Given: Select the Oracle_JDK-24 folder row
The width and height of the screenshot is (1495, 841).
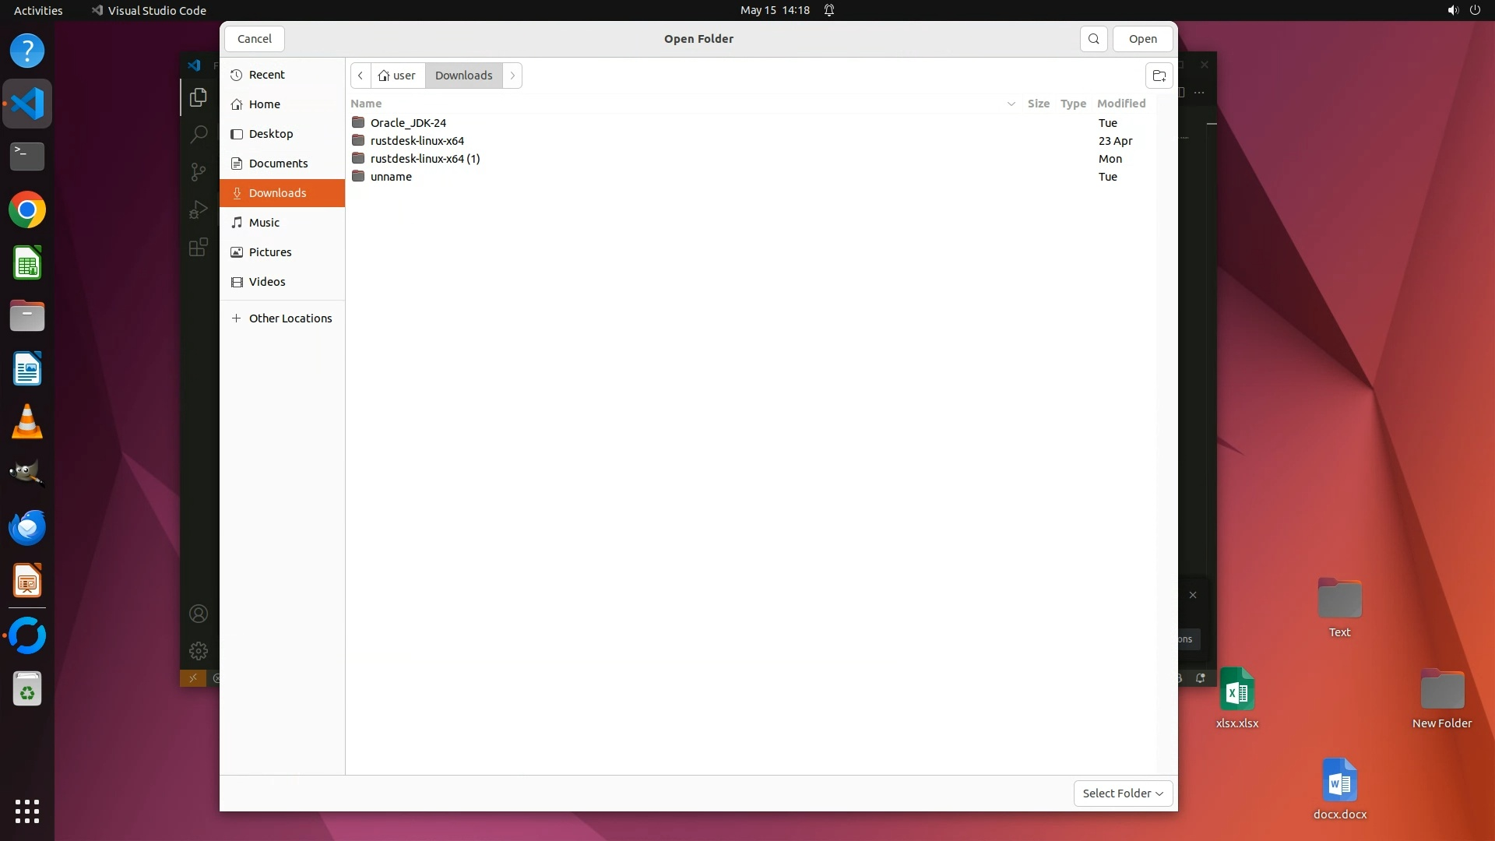Looking at the screenshot, I should coord(408,123).
